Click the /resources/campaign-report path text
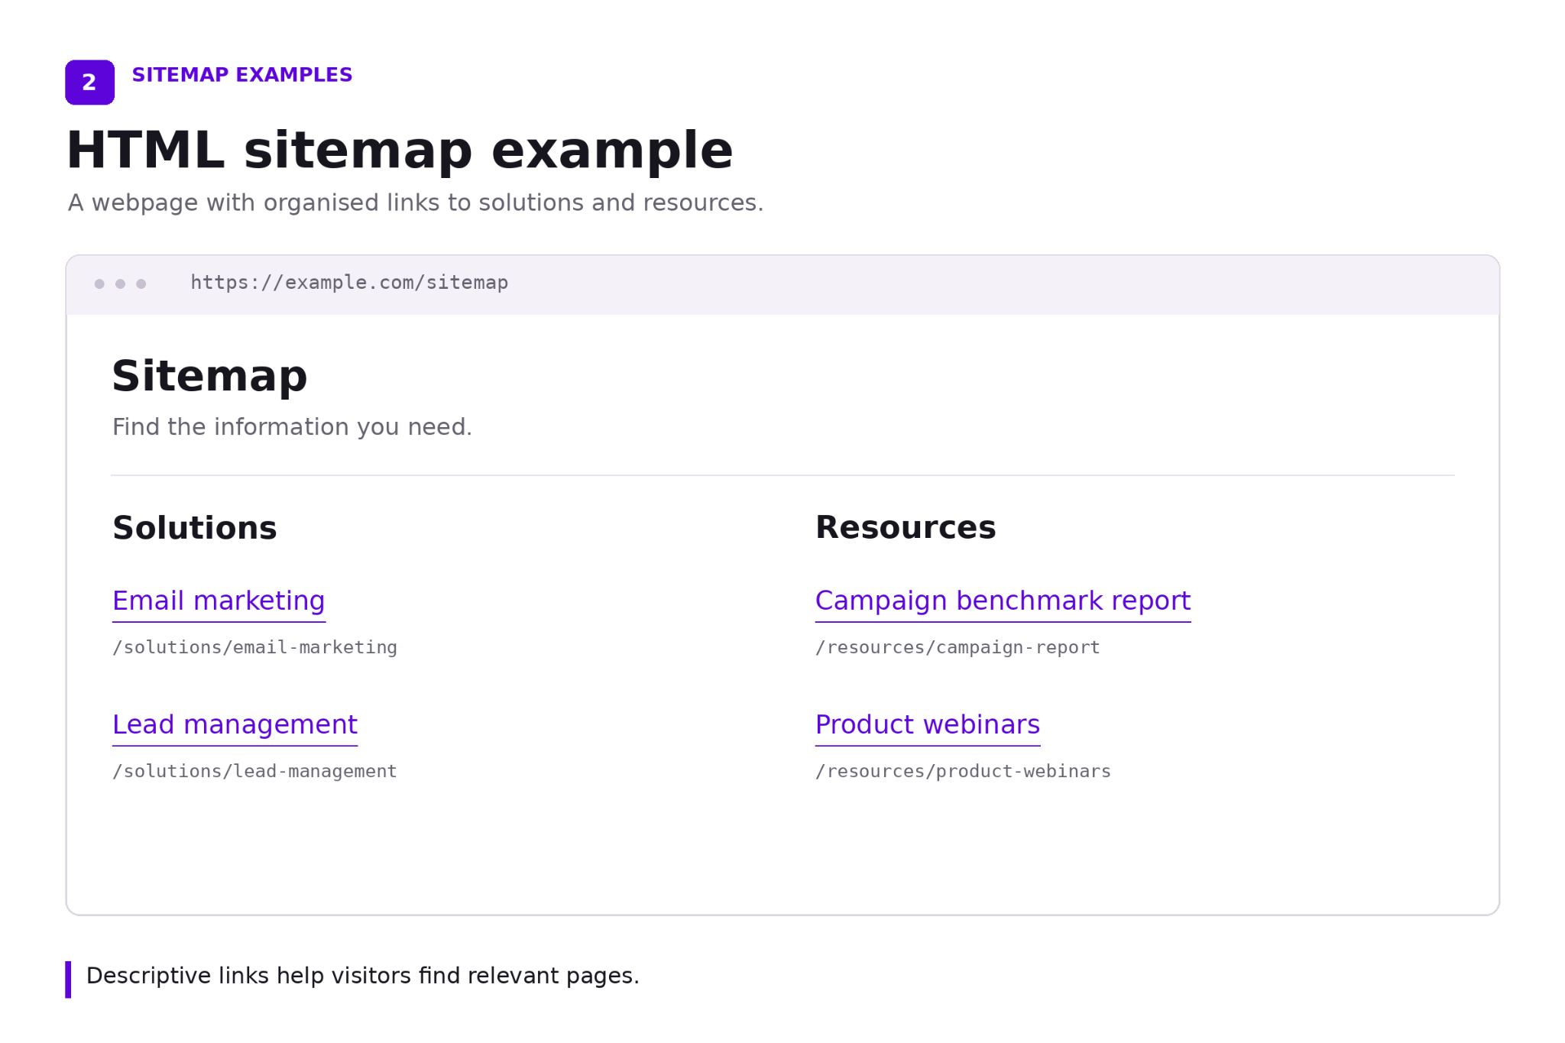1565x1043 pixels. [957, 647]
